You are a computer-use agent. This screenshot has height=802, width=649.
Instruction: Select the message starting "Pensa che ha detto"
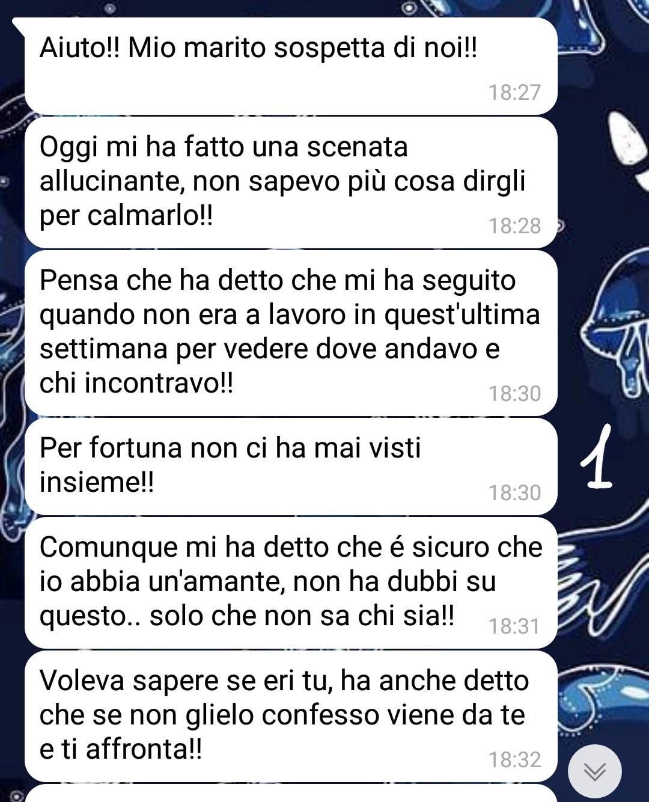[291, 333]
